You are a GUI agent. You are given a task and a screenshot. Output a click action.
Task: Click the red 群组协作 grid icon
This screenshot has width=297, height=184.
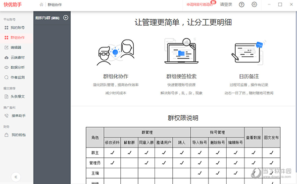pyautogui.click(x=6, y=38)
